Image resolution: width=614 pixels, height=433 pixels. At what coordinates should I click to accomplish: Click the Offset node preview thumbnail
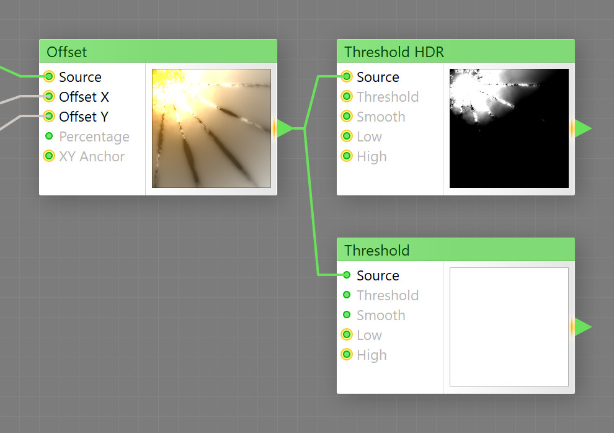click(x=211, y=128)
